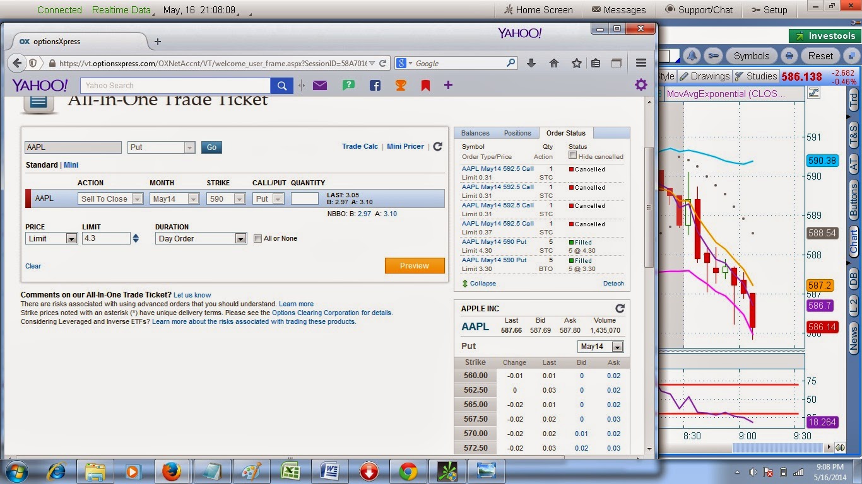This screenshot has height=484, width=862.
Task: Open Firefox hamburger menu
Action: 641,63
